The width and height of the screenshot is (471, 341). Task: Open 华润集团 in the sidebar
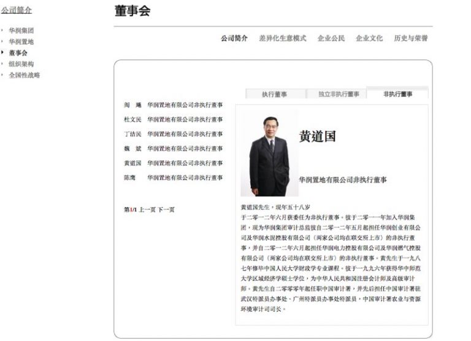[21, 30]
